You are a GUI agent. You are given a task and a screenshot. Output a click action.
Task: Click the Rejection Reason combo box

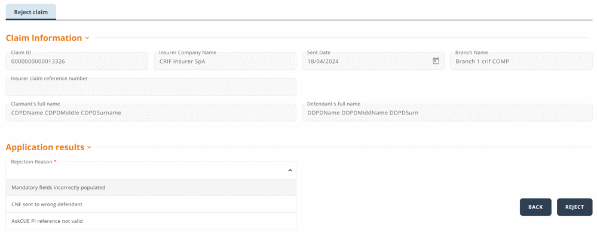(151, 170)
